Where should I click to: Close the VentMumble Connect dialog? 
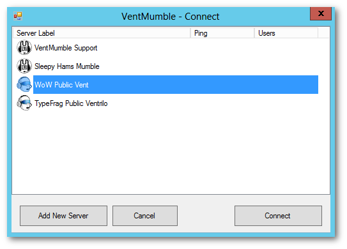pyautogui.click(x=321, y=13)
